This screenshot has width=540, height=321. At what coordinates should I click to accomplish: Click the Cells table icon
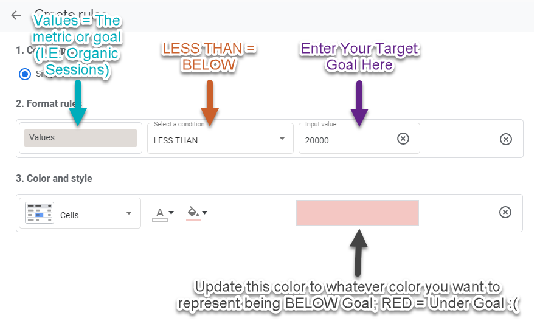(40, 213)
